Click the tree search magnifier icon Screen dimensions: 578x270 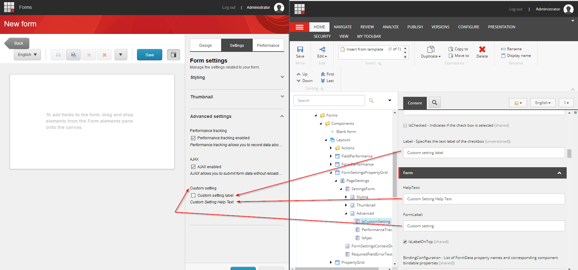(x=371, y=101)
